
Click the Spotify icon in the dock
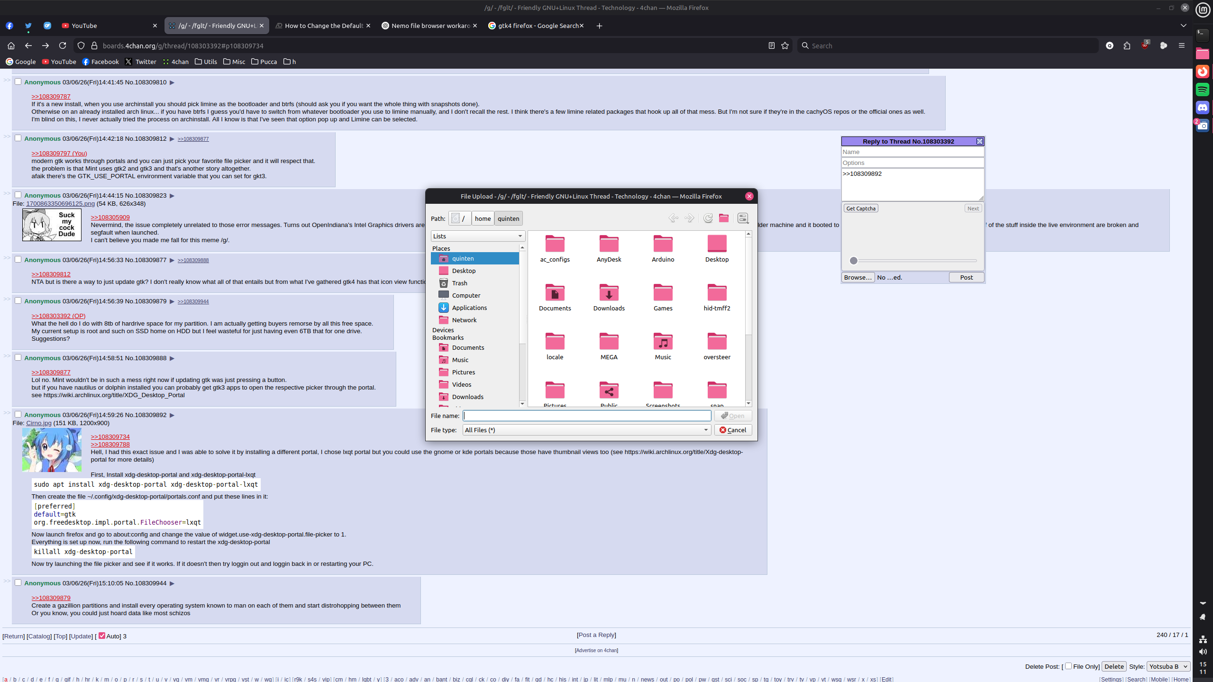pyautogui.click(x=1203, y=90)
